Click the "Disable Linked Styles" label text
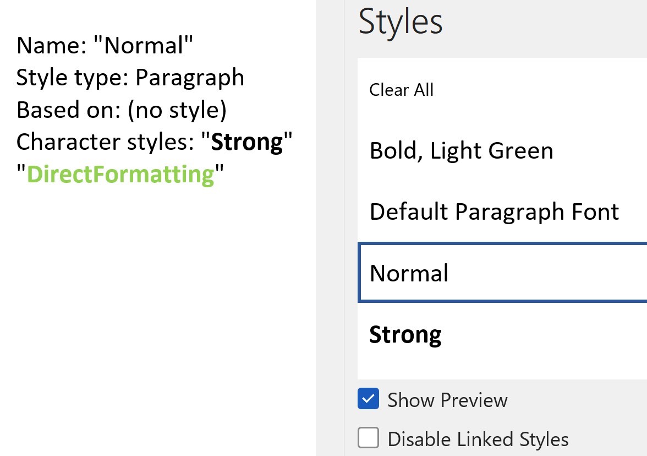Image resolution: width=647 pixels, height=456 pixels. click(478, 439)
